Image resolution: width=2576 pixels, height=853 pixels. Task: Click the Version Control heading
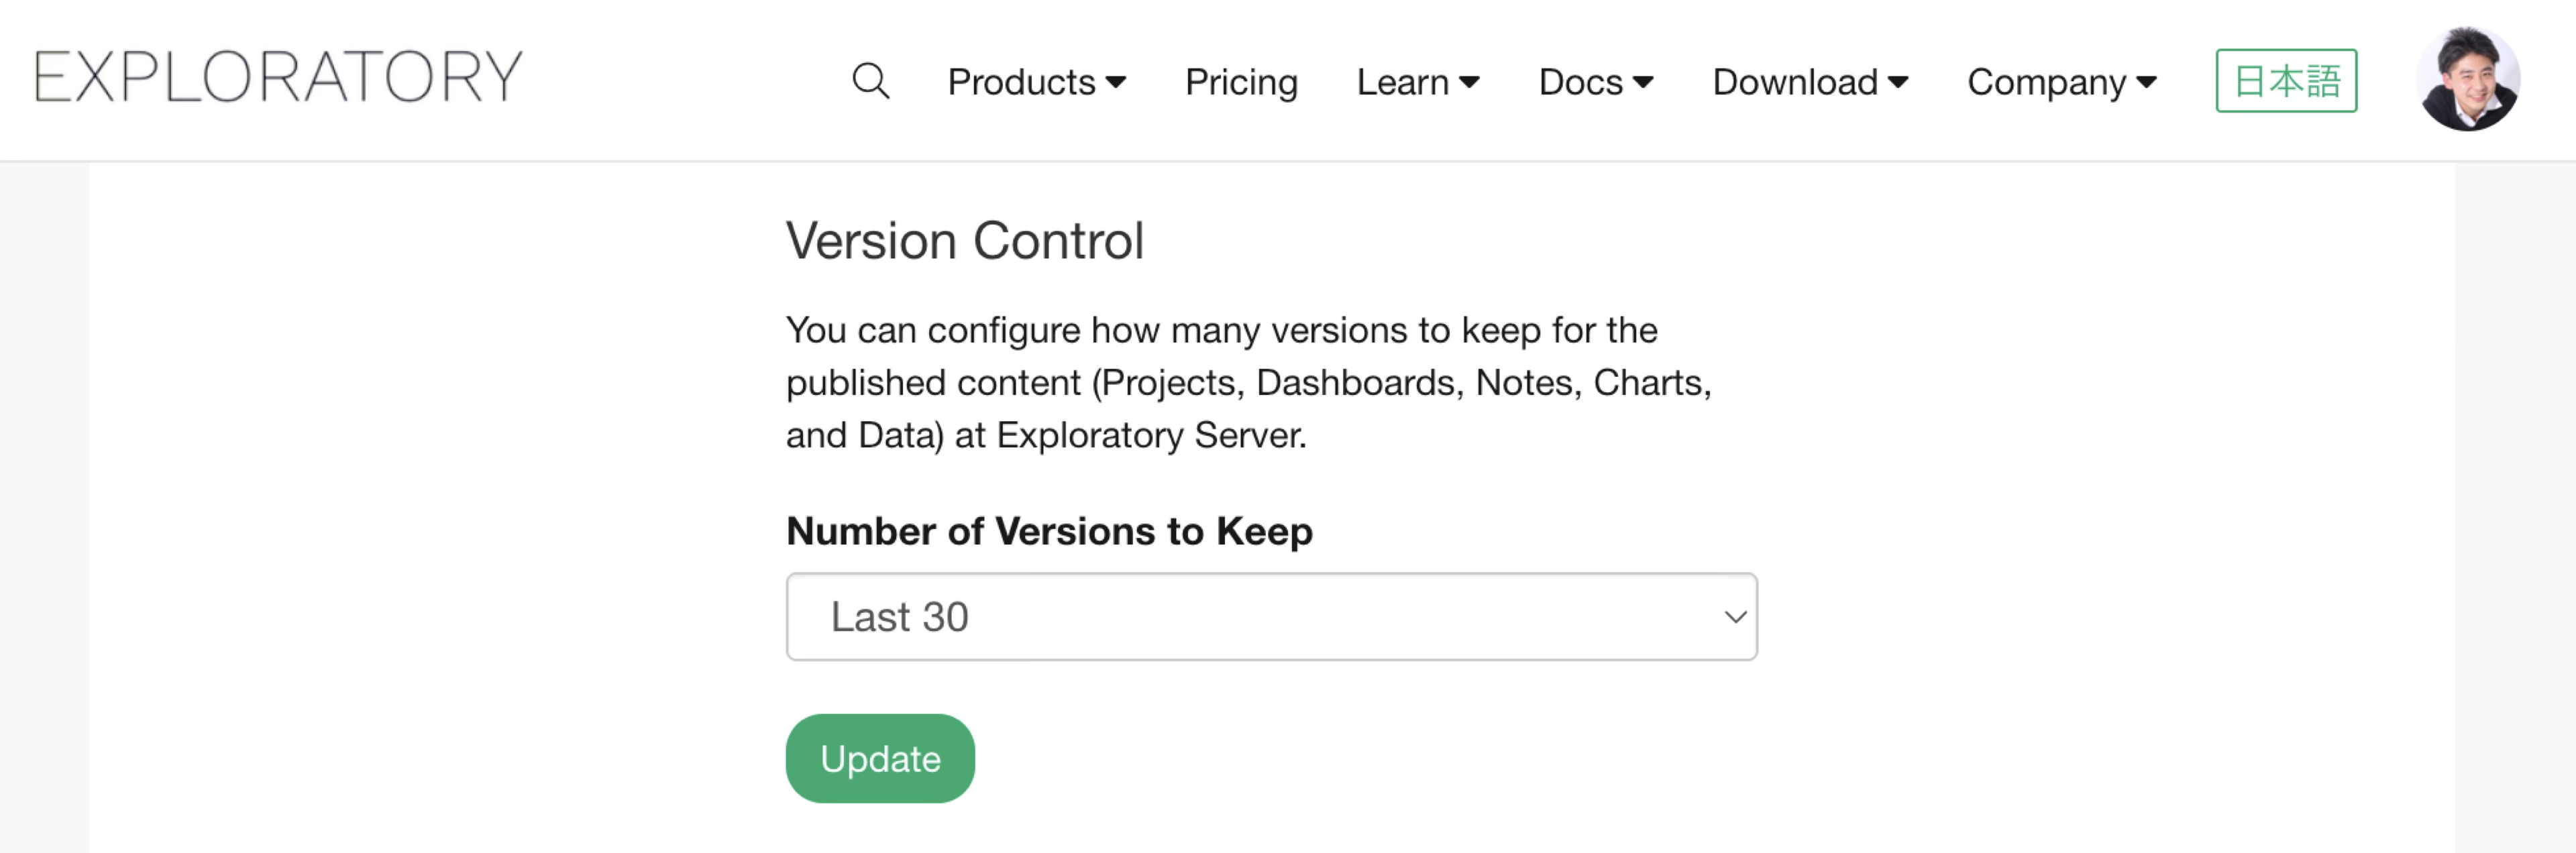pyautogui.click(x=964, y=241)
